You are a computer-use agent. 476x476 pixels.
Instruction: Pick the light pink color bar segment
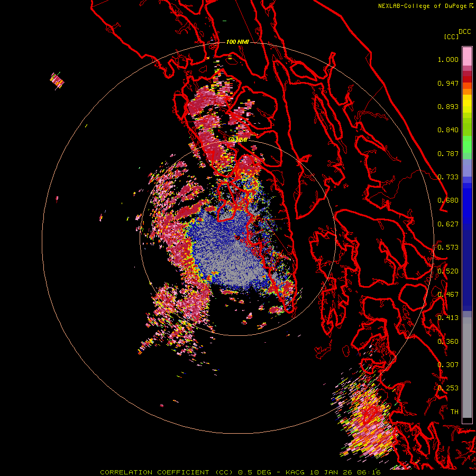point(467,56)
